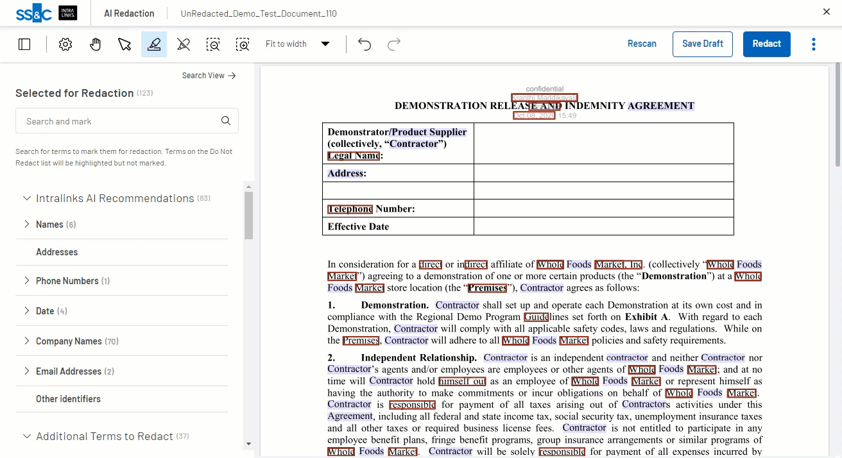Screen dimensions: 842x458
Task: Choose the area zoom select tool
Action: [243, 44]
